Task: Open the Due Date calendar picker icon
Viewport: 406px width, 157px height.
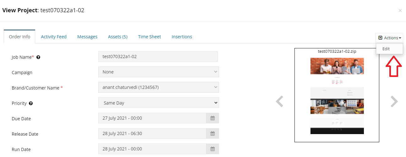Action: click(212, 118)
